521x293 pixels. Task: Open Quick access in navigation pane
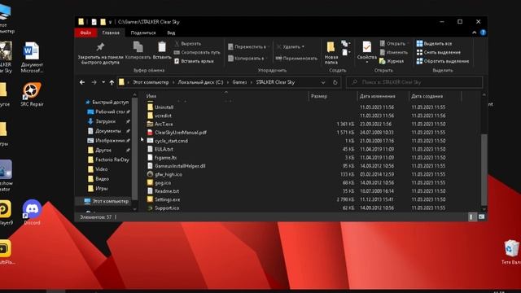click(107, 102)
